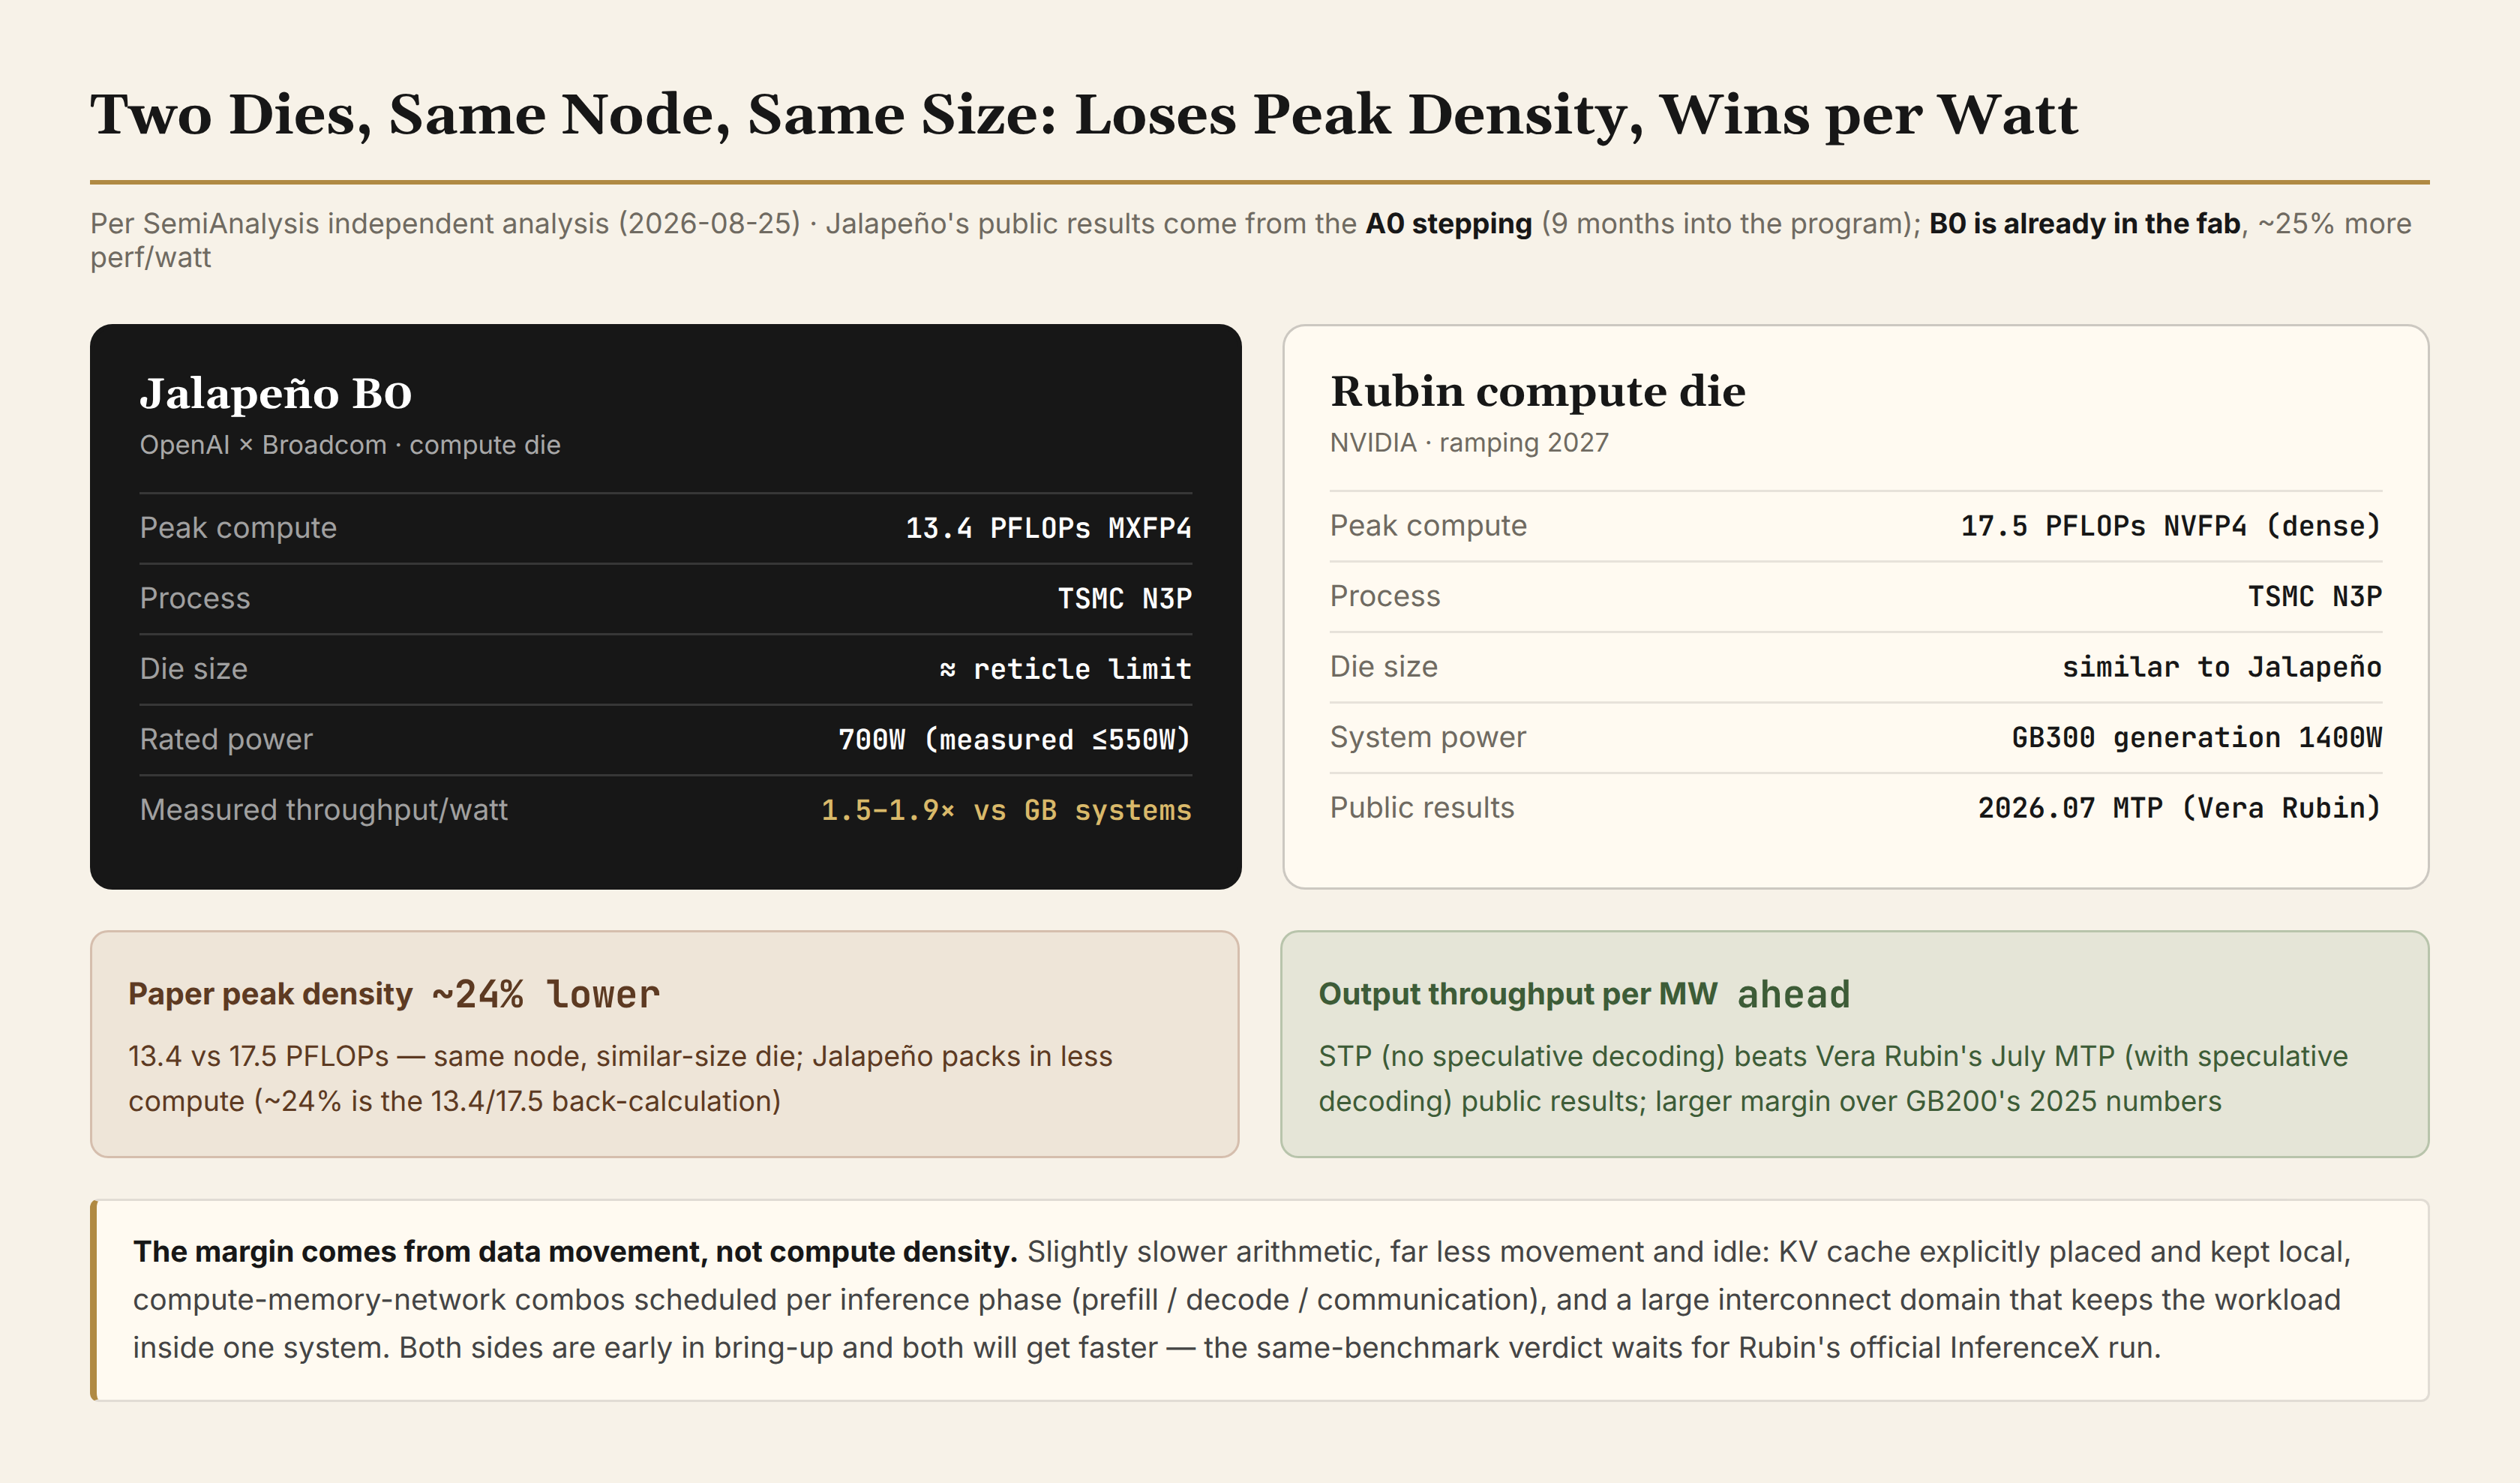Viewport: 2520px width, 1483px height.
Task: Select the 'Jalapeño B0' card title
Action: tap(275, 393)
